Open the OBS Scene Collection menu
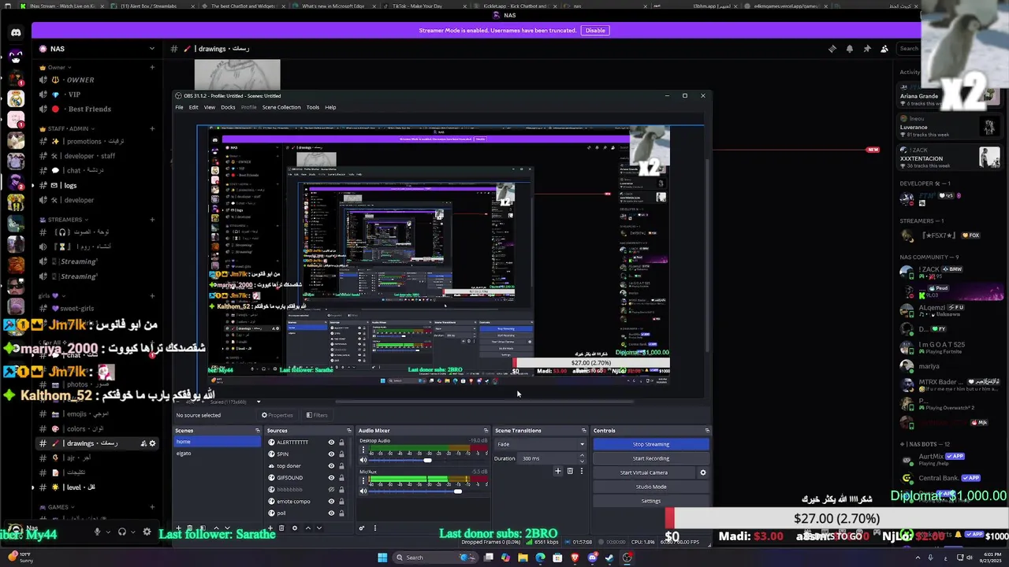1009x567 pixels. (x=281, y=107)
